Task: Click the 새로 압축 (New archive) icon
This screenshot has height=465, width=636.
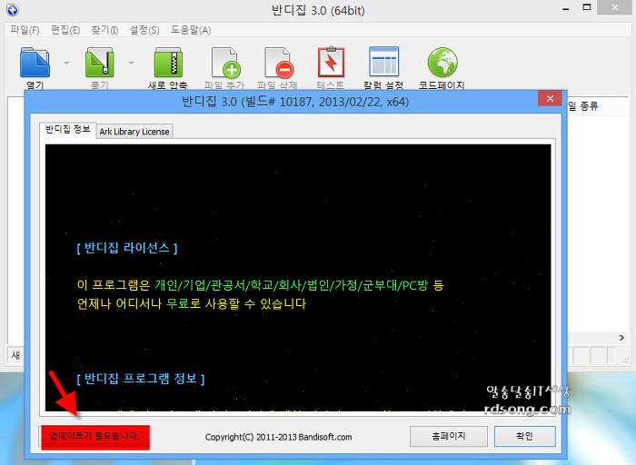Action: coord(169,63)
